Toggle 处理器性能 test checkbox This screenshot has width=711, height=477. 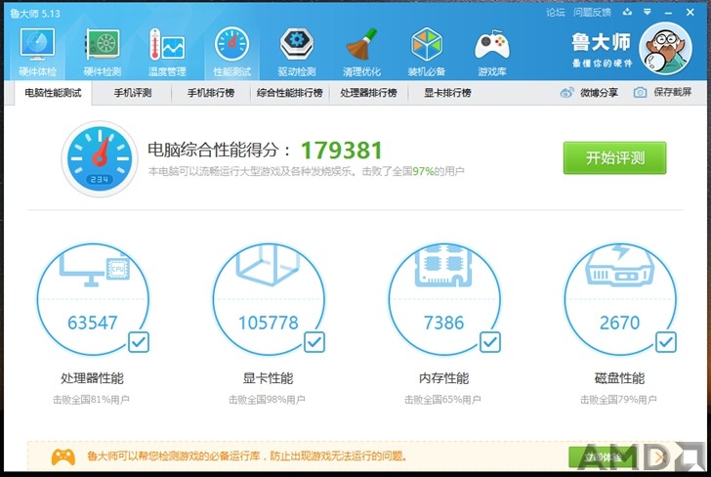(x=139, y=342)
